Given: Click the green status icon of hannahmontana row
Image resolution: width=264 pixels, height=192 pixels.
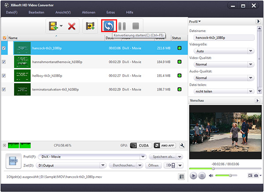Looking at the screenshot, I should point(180,62).
